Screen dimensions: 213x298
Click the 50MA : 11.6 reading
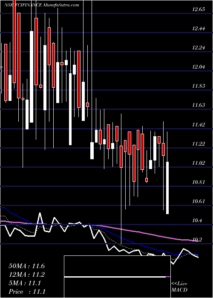26,266
